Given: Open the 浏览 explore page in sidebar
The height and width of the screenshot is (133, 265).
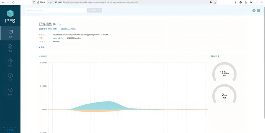Looking at the screenshot, I should (x=10, y=62).
